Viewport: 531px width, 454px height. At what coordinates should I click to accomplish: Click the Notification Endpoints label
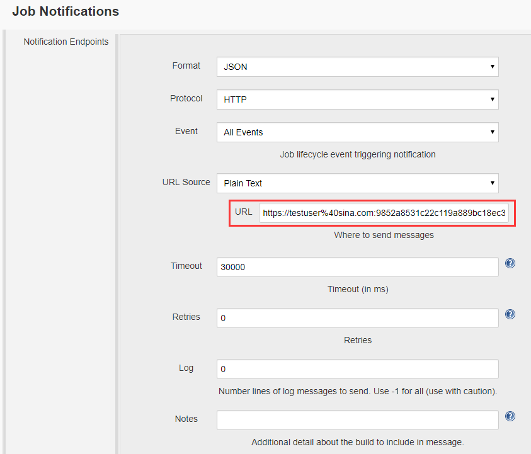66,42
